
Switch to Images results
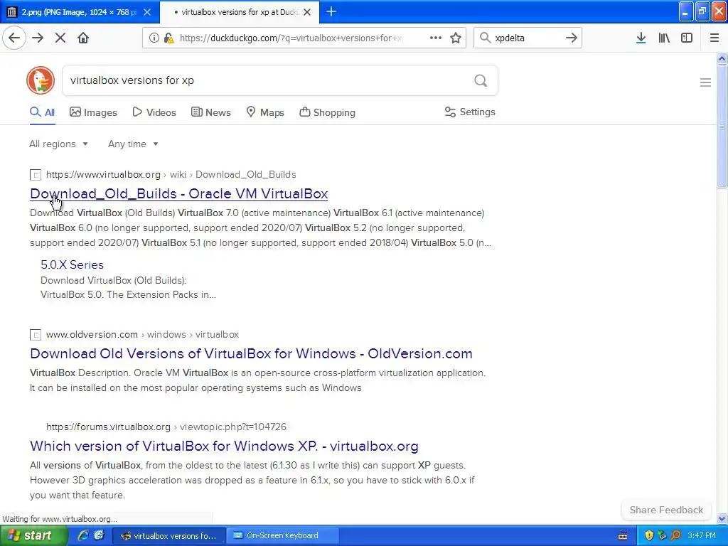pyautogui.click(x=93, y=112)
